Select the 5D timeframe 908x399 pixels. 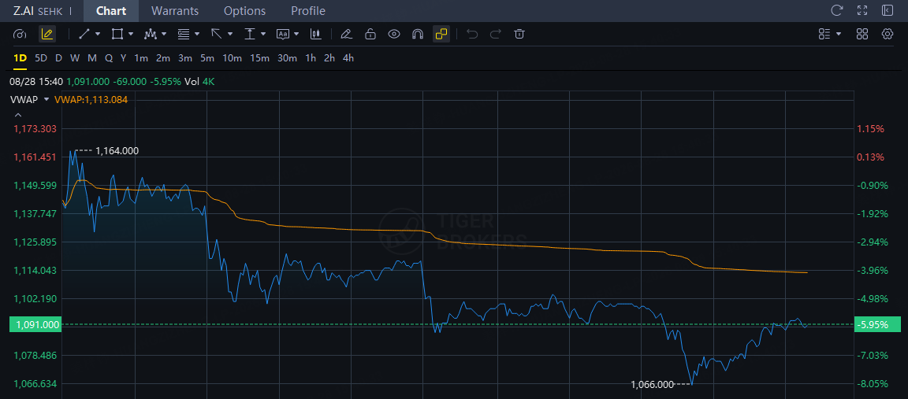(41, 57)
